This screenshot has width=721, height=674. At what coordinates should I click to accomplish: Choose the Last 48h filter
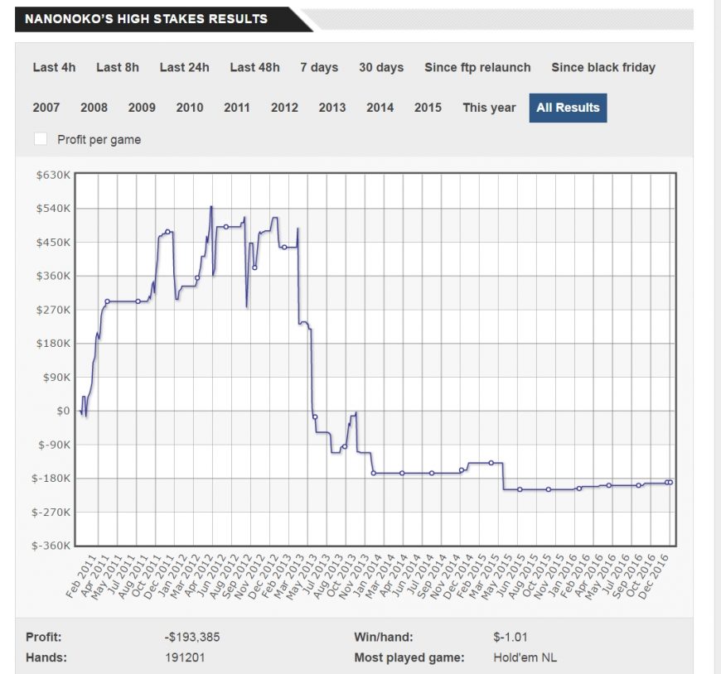254,67
